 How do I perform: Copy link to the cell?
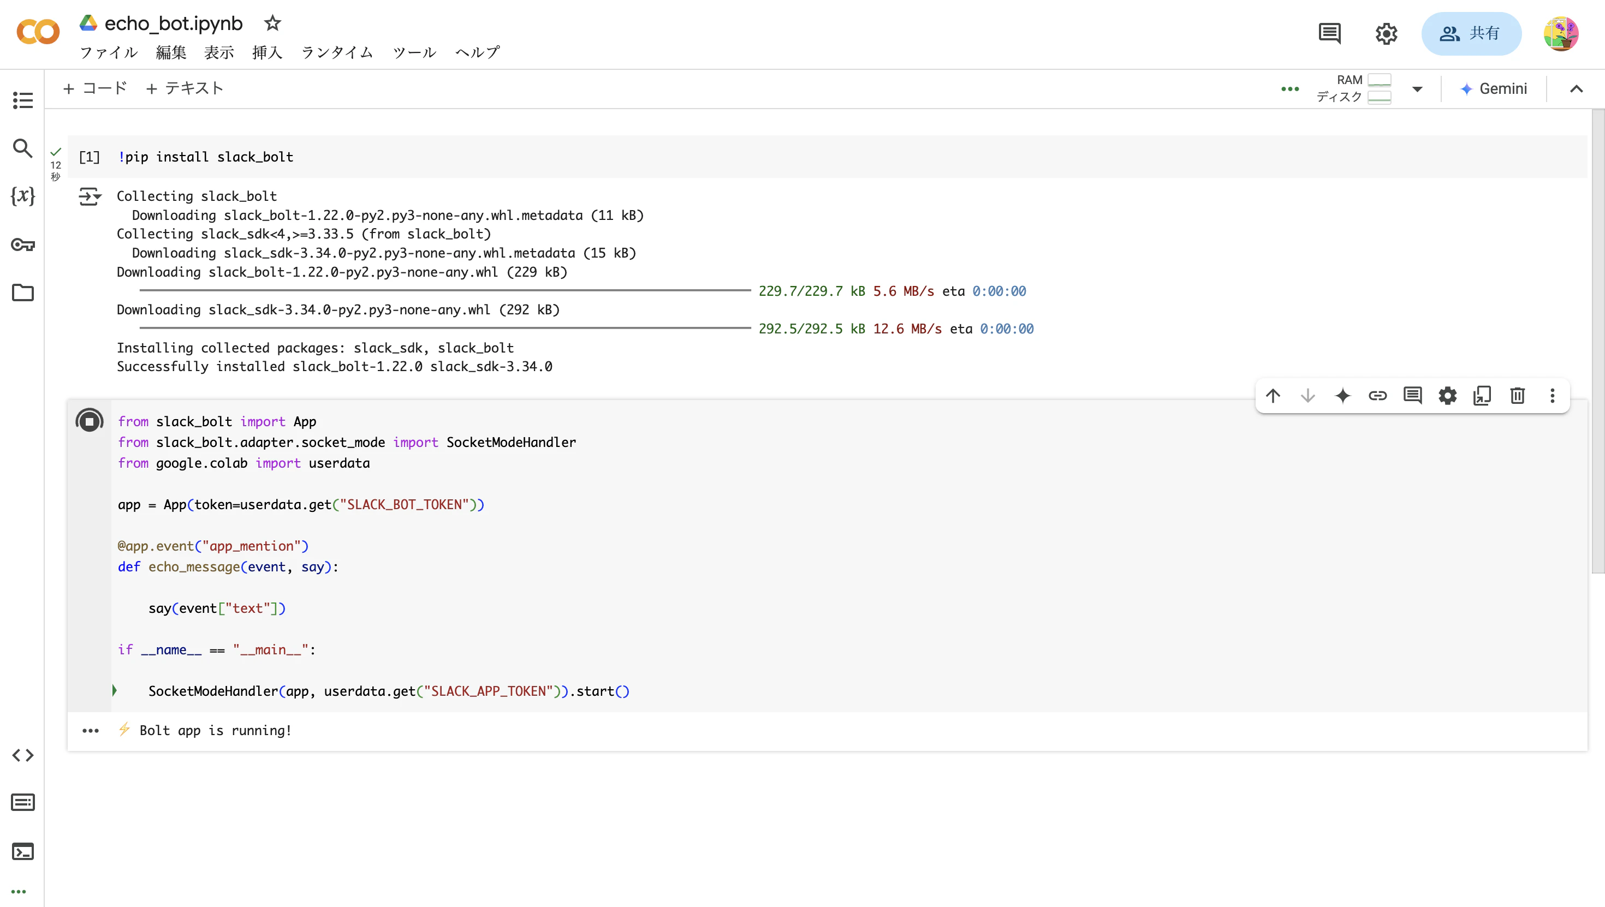(x=1377, y=396)
